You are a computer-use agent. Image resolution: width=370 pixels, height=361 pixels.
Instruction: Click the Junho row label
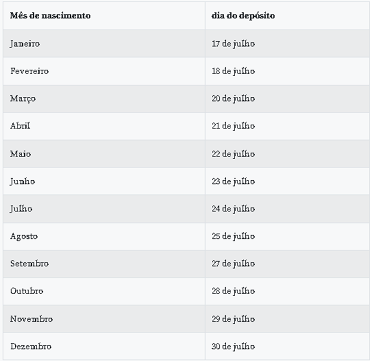(23, 181)
